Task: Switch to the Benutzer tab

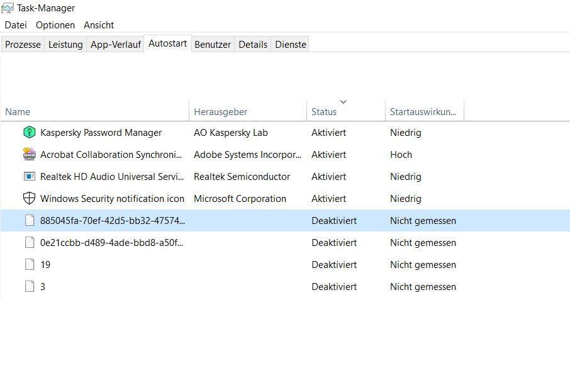Action: (x=213, y=45)
